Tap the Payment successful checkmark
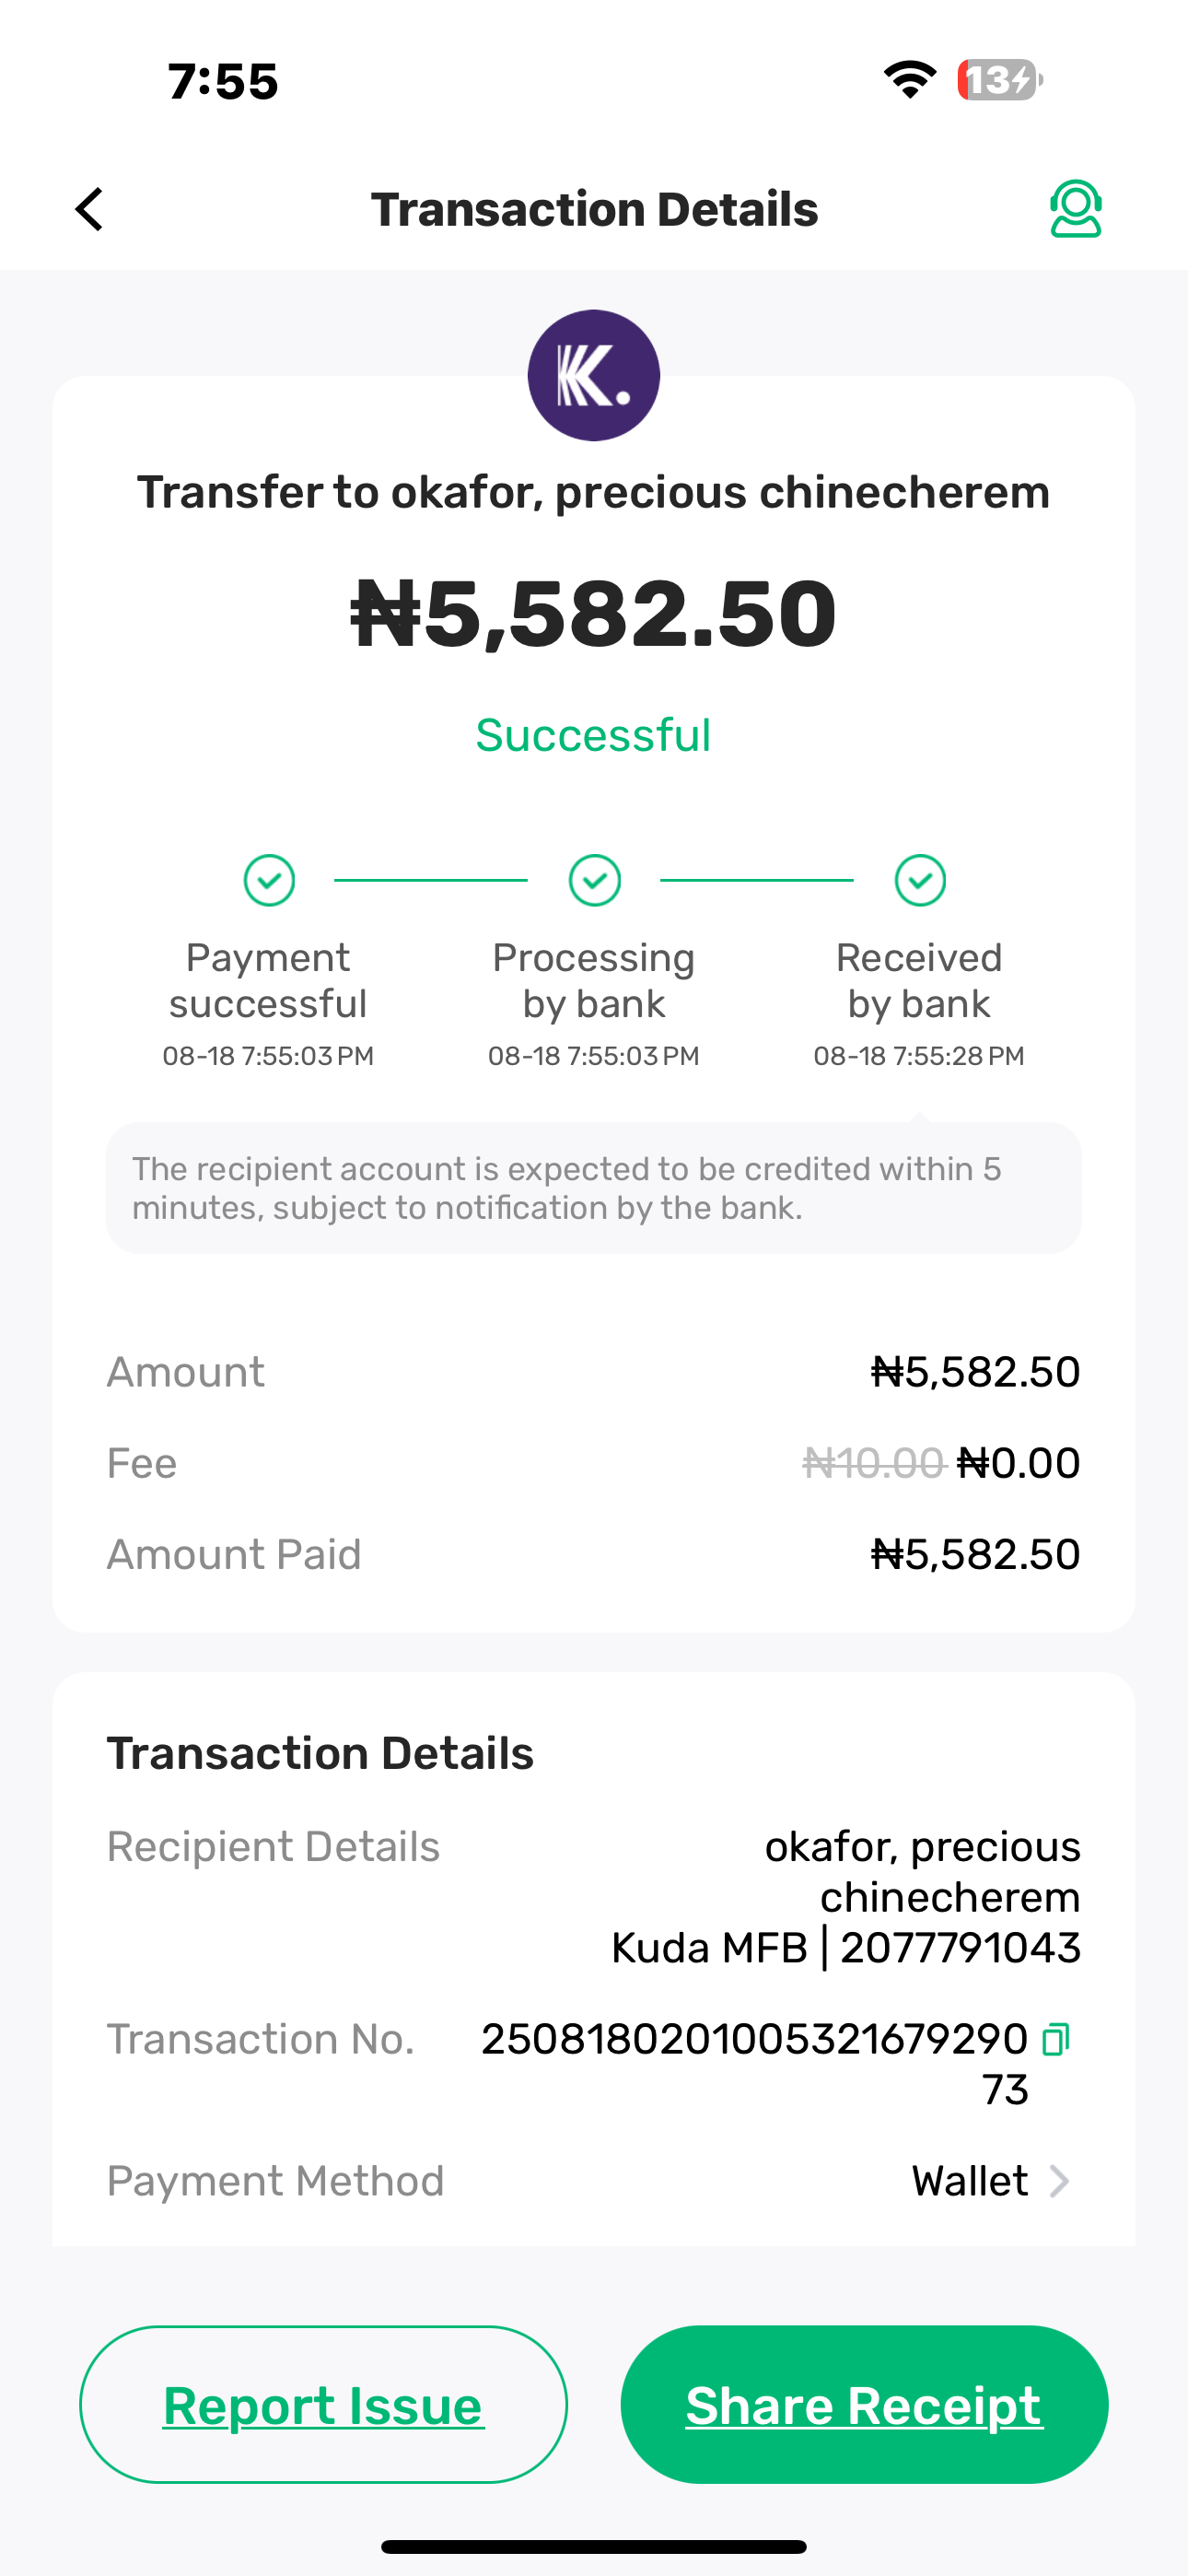 click(x=269, y=880)
